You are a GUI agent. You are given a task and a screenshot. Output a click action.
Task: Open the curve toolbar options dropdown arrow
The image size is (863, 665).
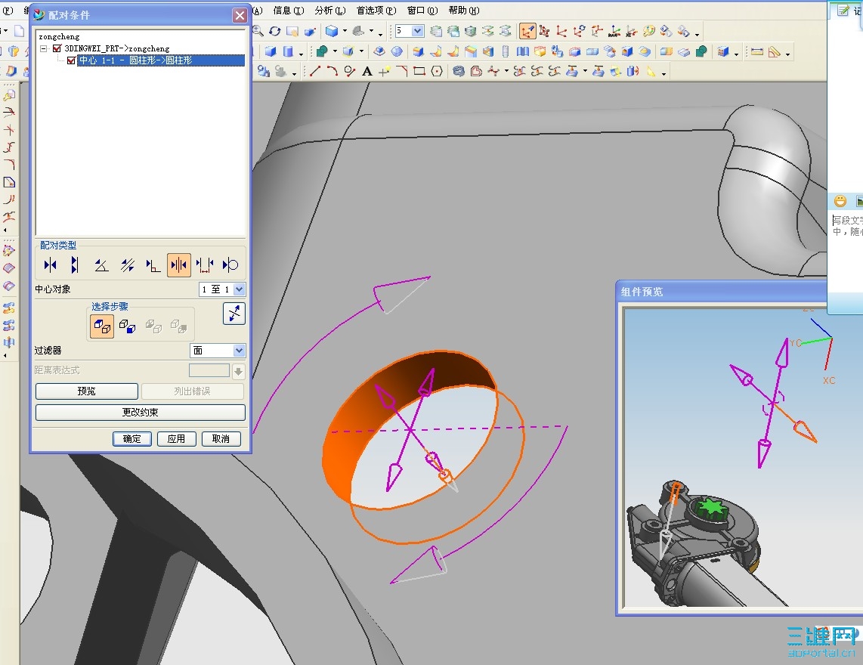pyautogui.click(x=663, y=73)
